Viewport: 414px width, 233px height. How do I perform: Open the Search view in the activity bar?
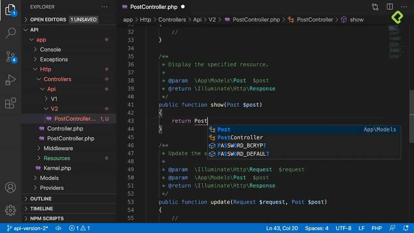(10, 33)
